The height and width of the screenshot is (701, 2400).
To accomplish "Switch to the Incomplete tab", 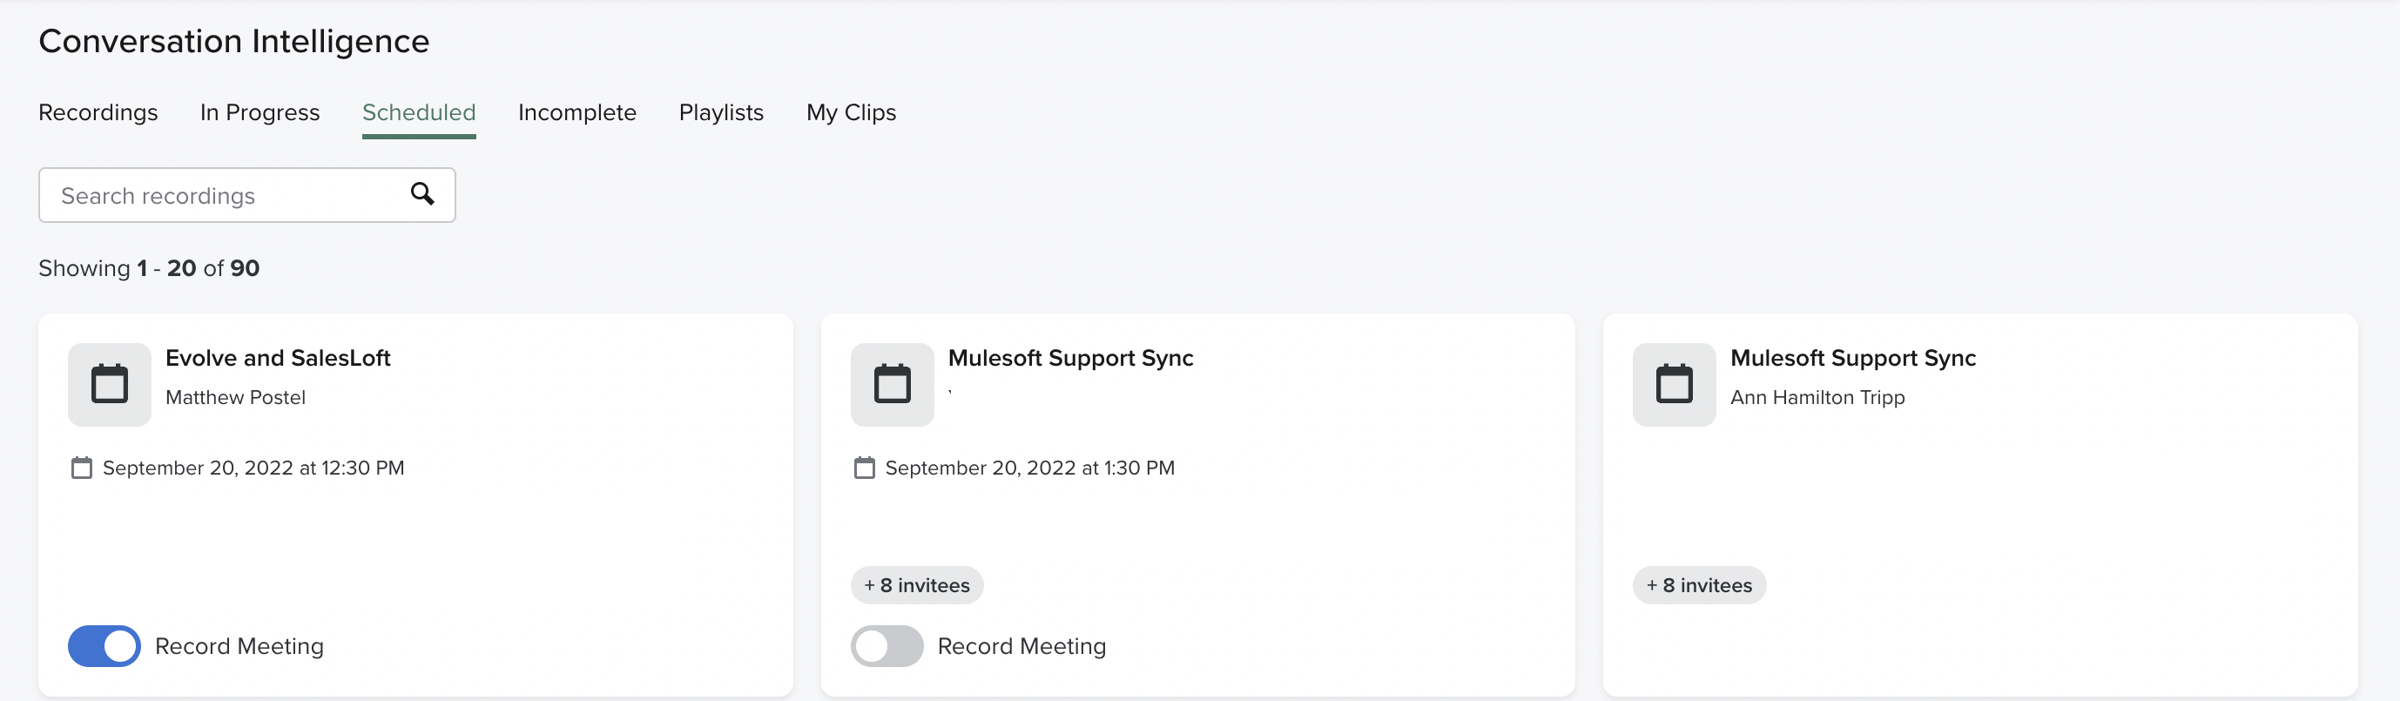I will tap(576, 111).
